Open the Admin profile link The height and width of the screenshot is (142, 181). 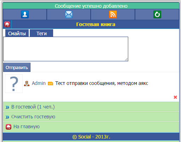coord(39,83)
